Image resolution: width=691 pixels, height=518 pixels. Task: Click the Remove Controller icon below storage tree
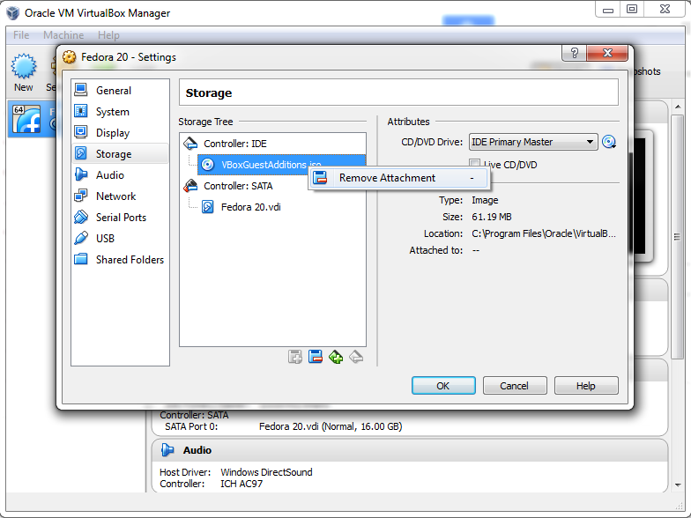tap(316, 356)
